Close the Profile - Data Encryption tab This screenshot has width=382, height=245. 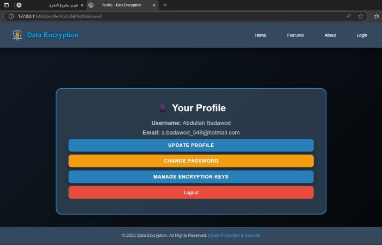click(154, 5)
